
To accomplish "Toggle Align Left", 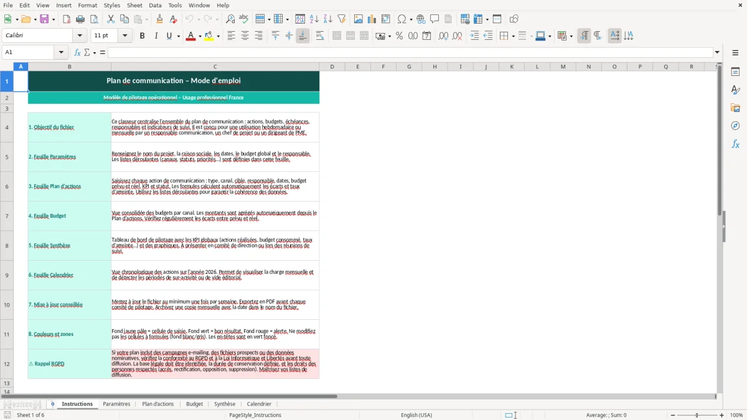I will point(231,36).
